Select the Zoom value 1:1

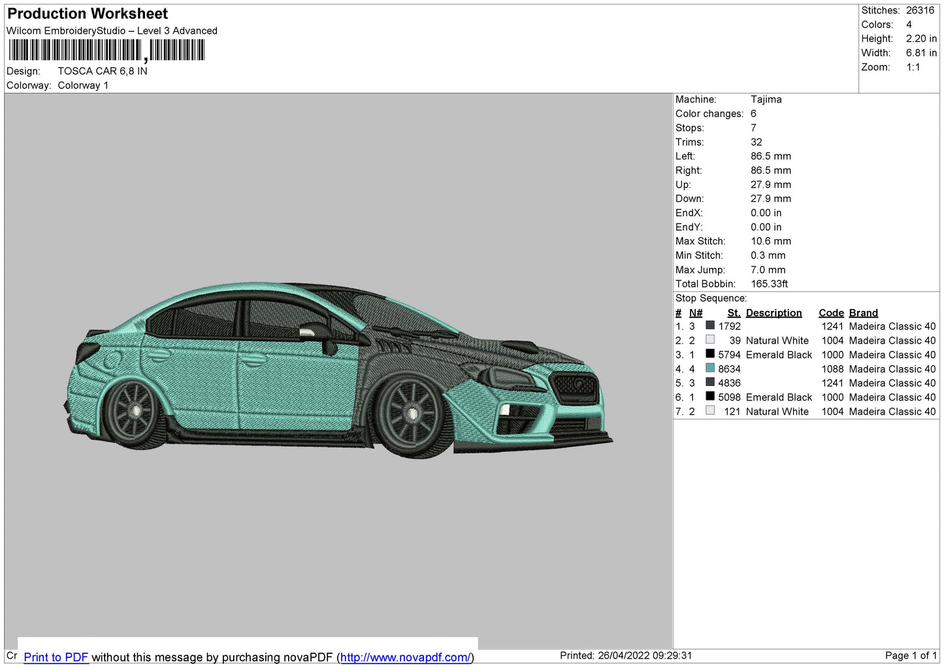[x=913, y=67]
